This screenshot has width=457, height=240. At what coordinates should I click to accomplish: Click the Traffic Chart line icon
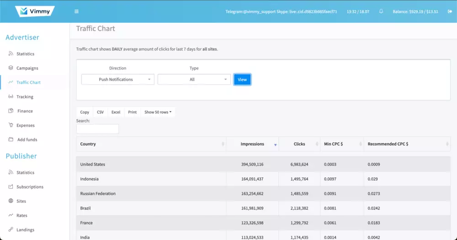click(x=11, y=82)
